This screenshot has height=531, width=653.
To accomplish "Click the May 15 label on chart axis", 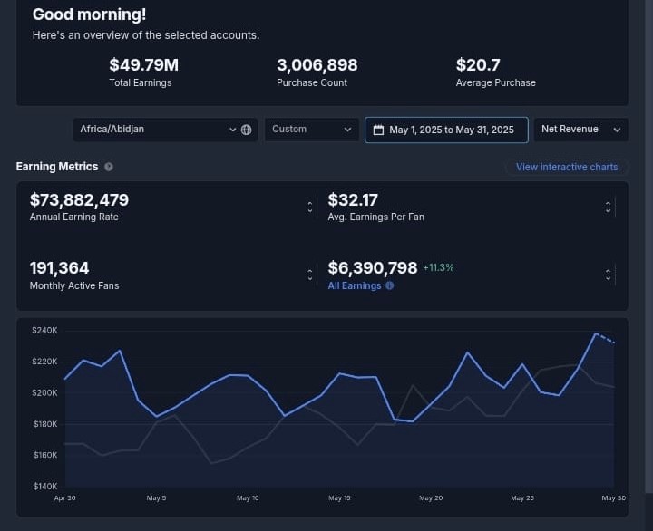I will 339,498.
